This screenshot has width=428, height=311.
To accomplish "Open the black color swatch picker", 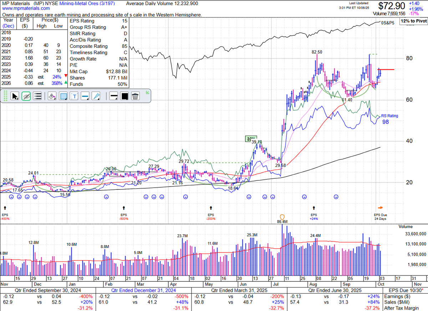I will (124, 96).
